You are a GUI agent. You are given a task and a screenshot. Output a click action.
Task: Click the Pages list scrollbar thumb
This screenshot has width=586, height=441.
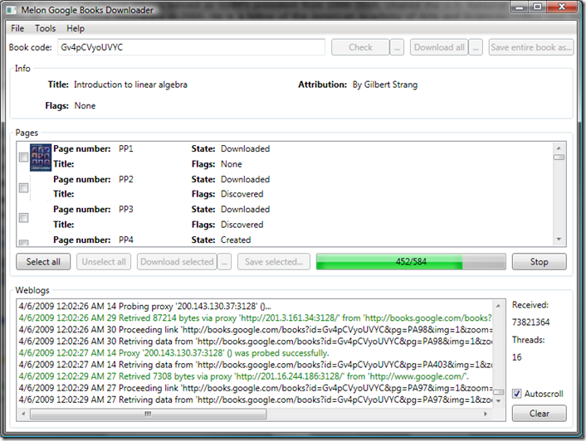coord(559,157)
